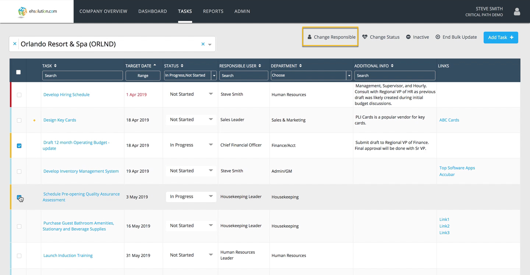Mark selected tasks Inactive

tap(418, 37)
